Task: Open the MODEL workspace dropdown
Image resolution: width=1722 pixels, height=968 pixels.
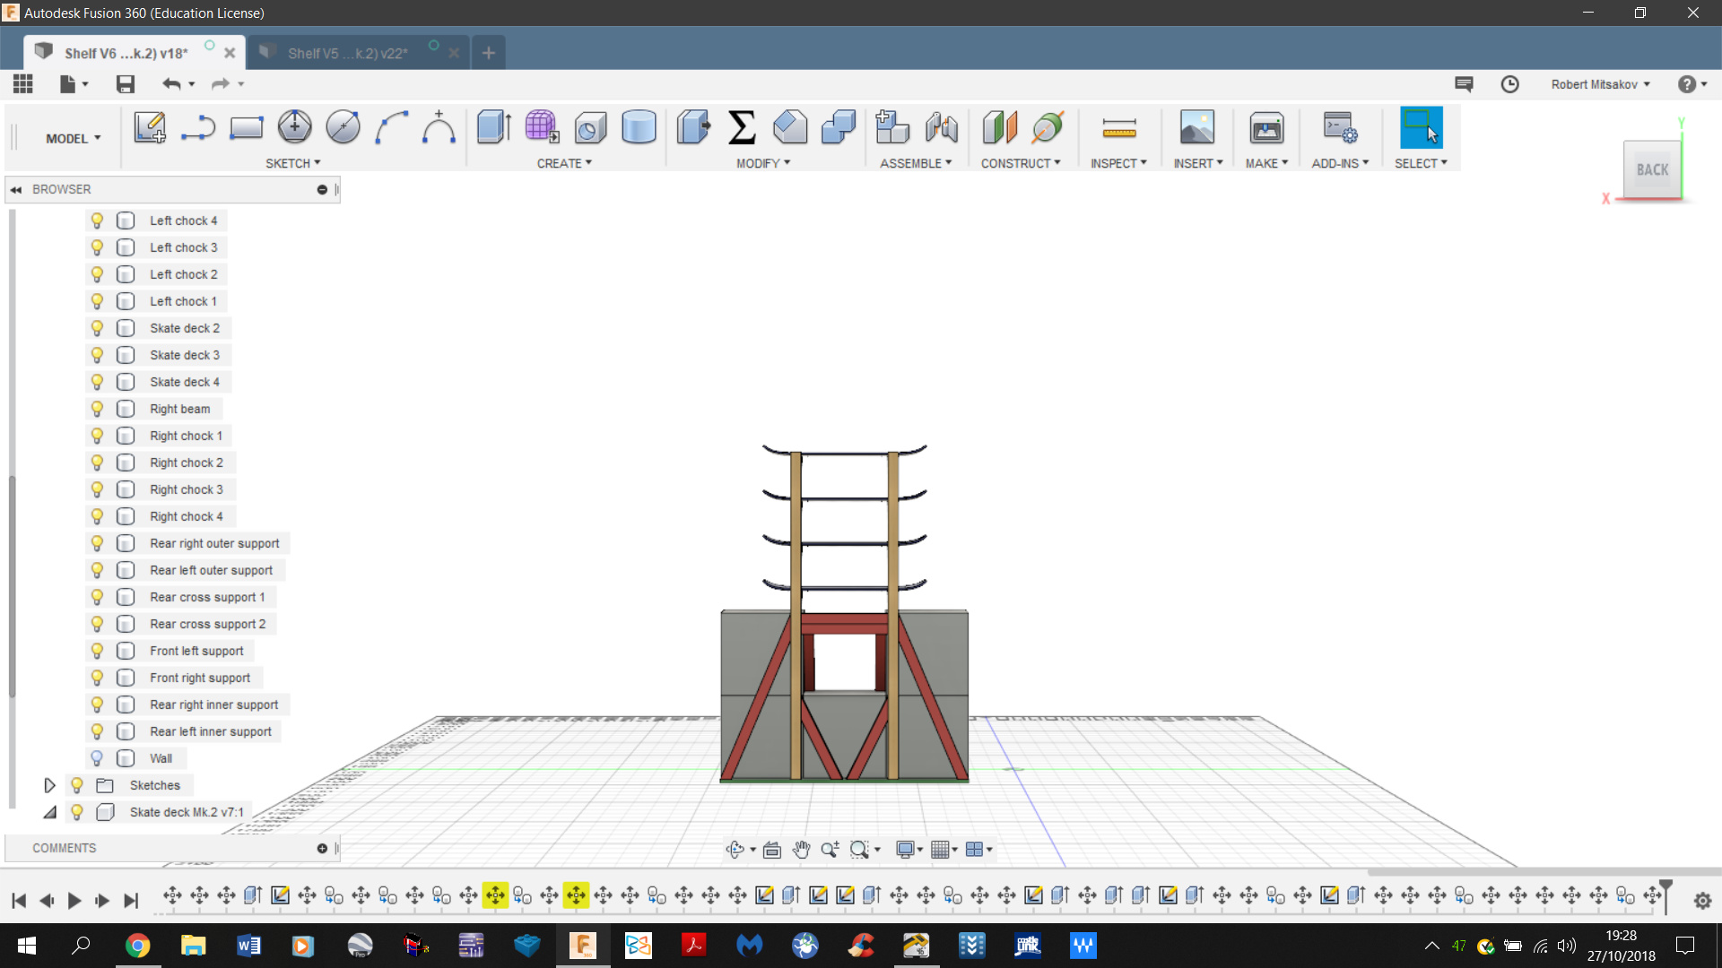Action: pyautogui.click(x=74, y=138)
